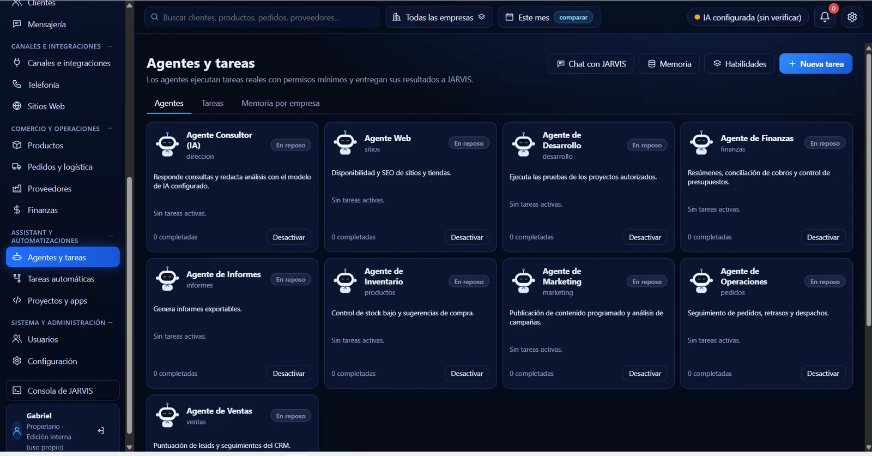Open Habilidades panel

point(740,64)
